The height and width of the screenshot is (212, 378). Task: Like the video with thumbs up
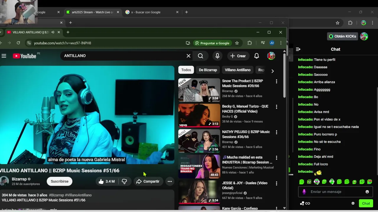(107, 181)
